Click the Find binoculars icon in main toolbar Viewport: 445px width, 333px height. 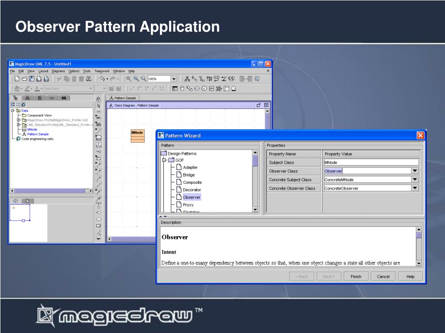click(x=89, y=79)
